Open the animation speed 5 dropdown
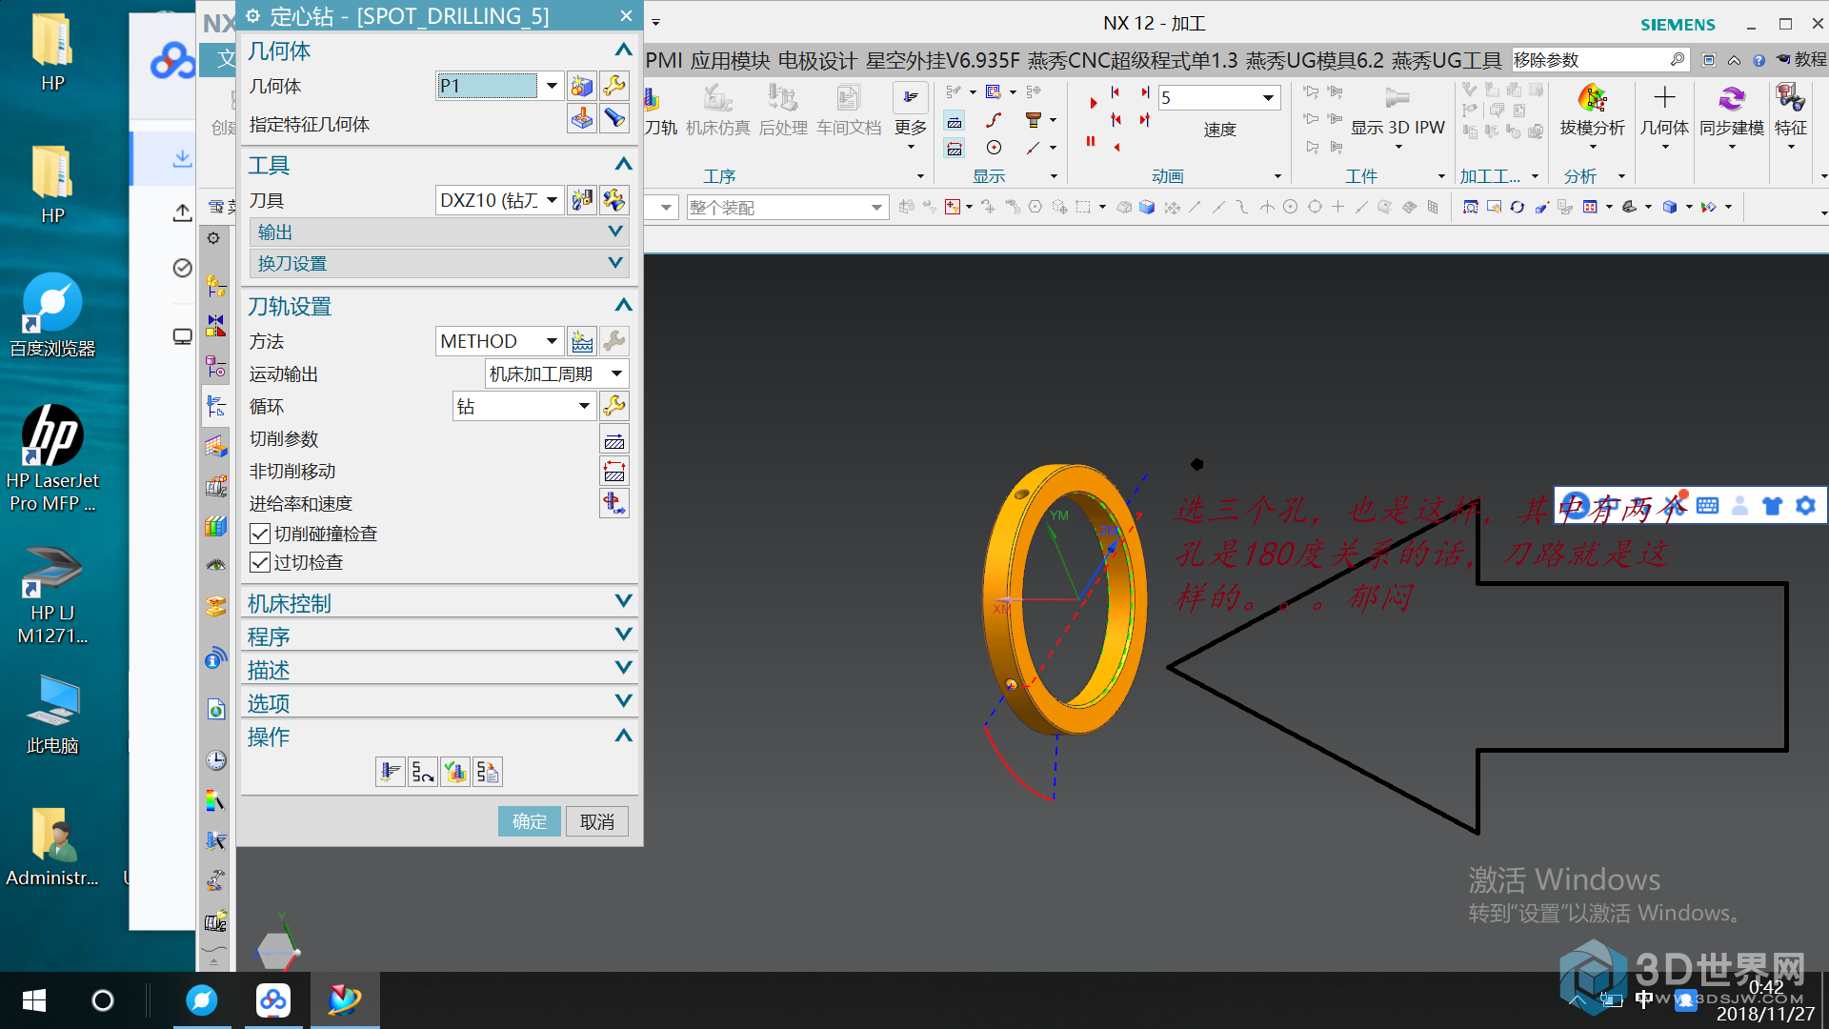This screenshot has height=1029, width=1829. [x=1268, y=98]
